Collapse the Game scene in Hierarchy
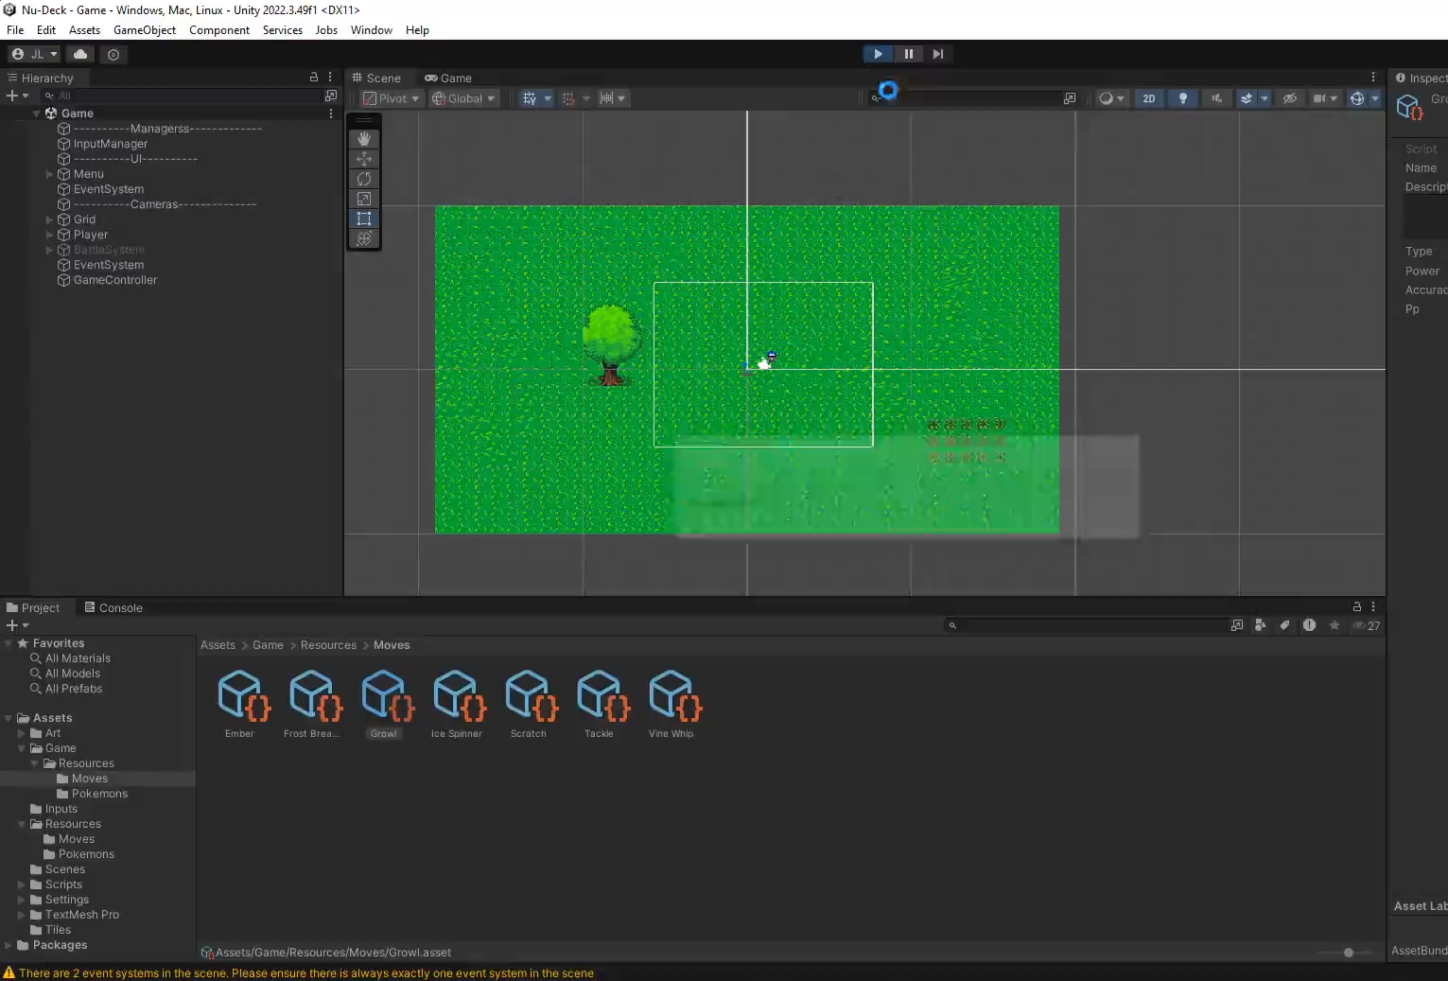 coord(37,114)
